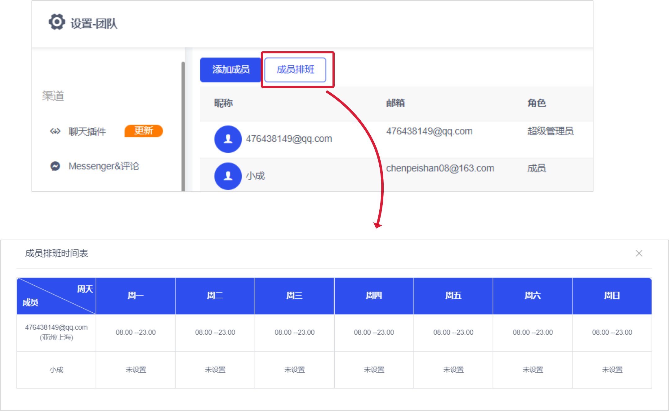Click the 周四 column header
669x411 pixels.
[x=374, y=296]
